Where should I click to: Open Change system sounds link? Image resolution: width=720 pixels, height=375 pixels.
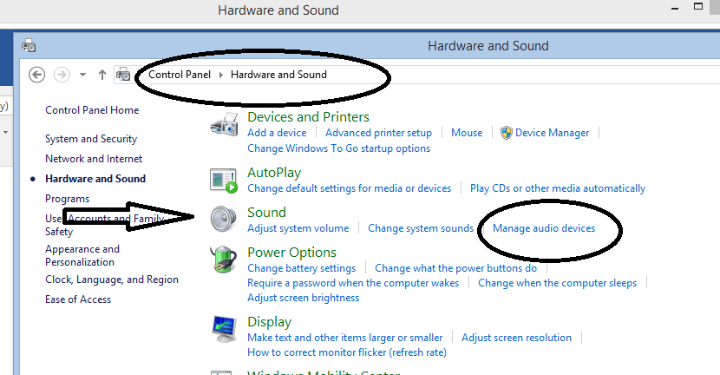click(421, 228)
